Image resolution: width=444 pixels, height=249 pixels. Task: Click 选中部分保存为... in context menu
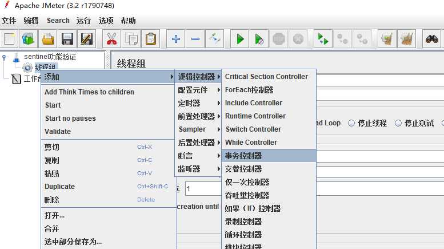pos(109,242)
